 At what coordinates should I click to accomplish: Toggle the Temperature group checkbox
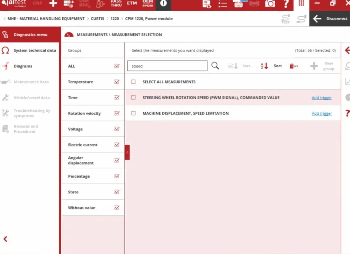point(117,82)
